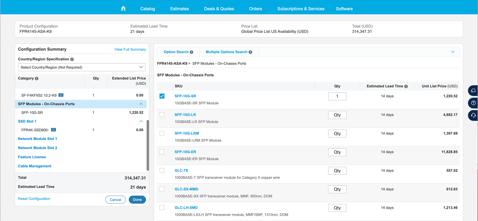
Task: Show info for Option Search
Action: (x=192, y=52)
